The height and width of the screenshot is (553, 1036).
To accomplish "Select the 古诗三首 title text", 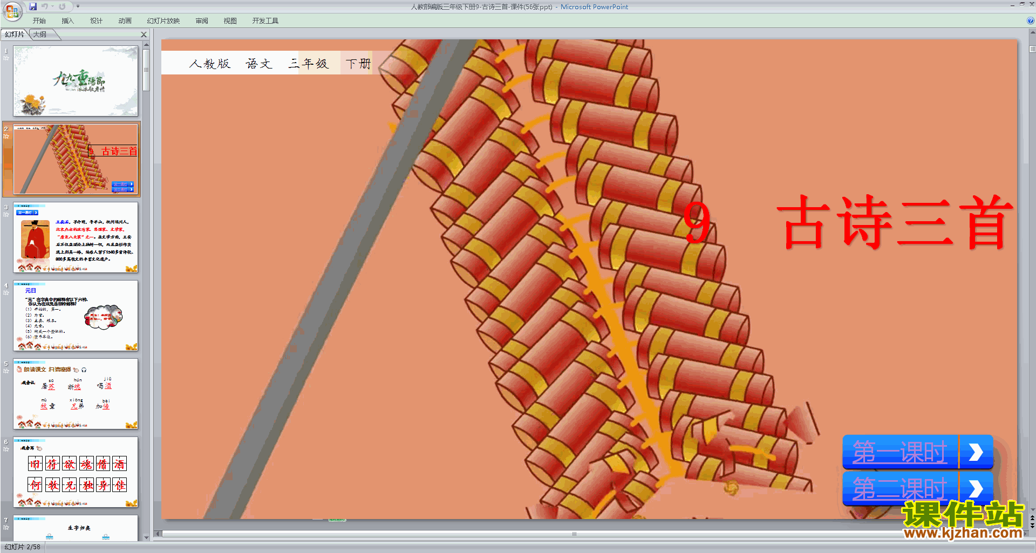I will (896, 222).
